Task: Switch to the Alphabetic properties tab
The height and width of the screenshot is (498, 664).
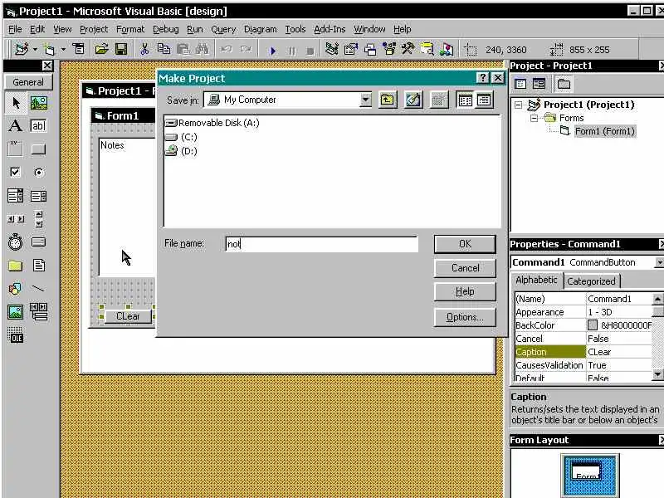Action: 536,280
